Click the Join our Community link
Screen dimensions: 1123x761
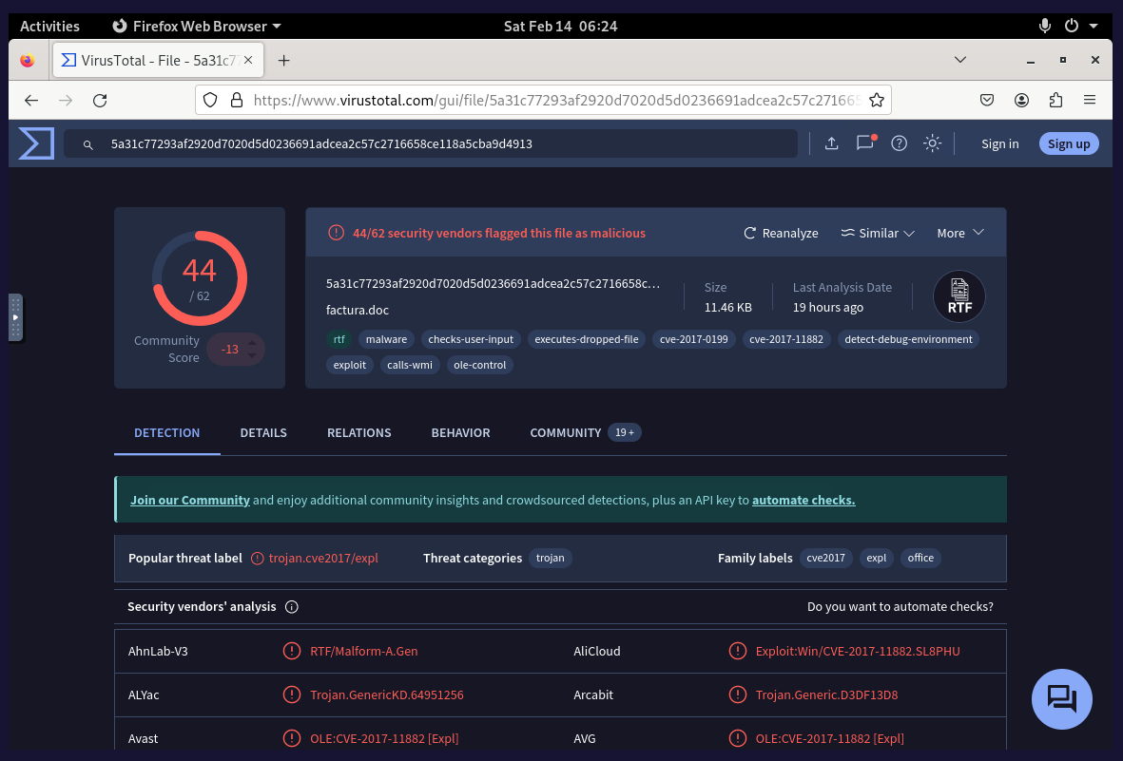(190, 500)
